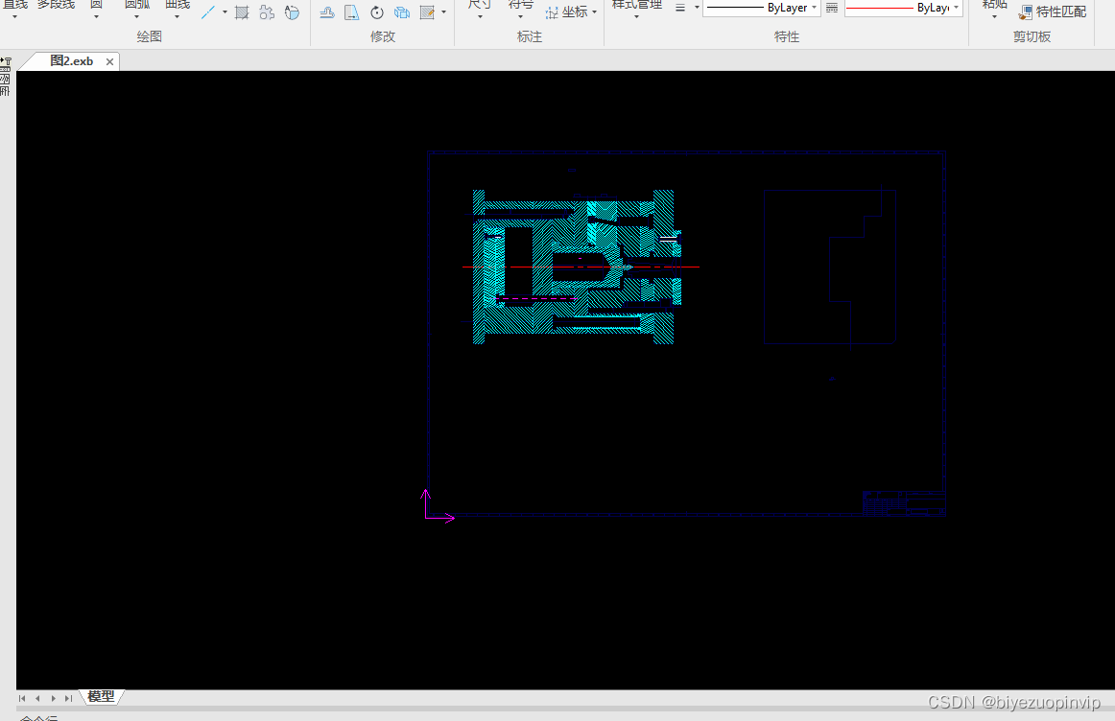Jump to first layout using navigation arrow
The height and width of the screenshot is (721, 1115).
tap(22, 698)
